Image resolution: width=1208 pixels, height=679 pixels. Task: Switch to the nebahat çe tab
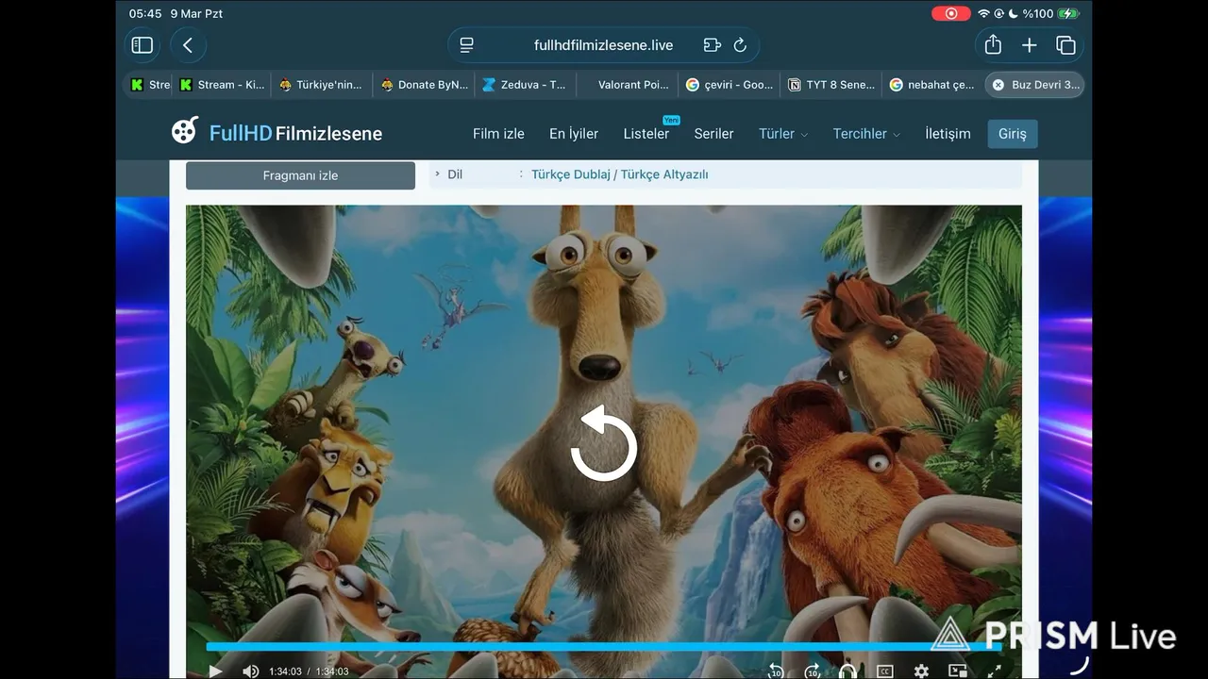(932, 85)
